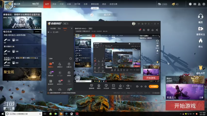Click the 修改 edit title button
The height and width of the screenshot is (116, 207).
pyautogui.click(x=90, y=29)
